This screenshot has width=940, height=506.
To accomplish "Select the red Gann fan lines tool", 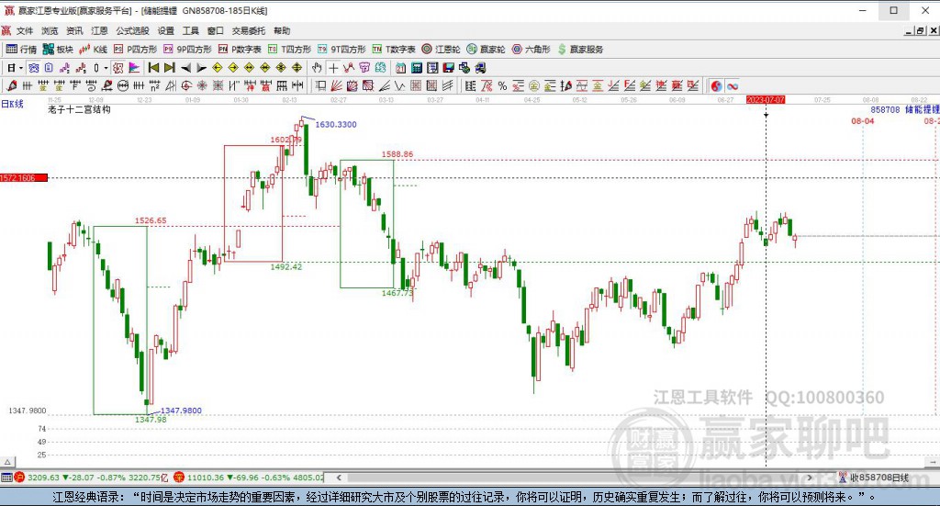I will pyautogui.click(x=336, y=85).
